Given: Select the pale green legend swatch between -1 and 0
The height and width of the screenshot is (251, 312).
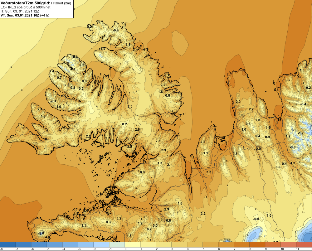Looking at the screenshot, I should [117, 245].
